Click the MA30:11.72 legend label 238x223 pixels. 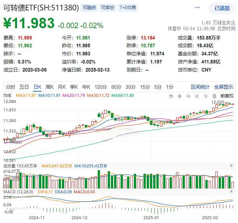(98, 95)
